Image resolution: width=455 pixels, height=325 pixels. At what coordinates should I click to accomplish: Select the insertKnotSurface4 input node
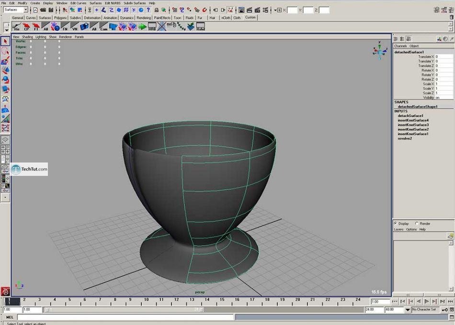click(x=413, y=120)
